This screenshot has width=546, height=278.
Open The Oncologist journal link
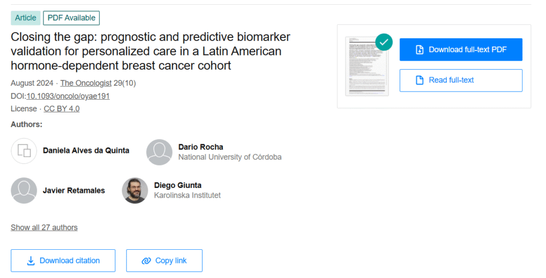coord(86,83)
